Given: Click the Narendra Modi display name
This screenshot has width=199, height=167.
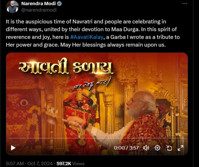Looking at the screenshot, I should point(38,3).
